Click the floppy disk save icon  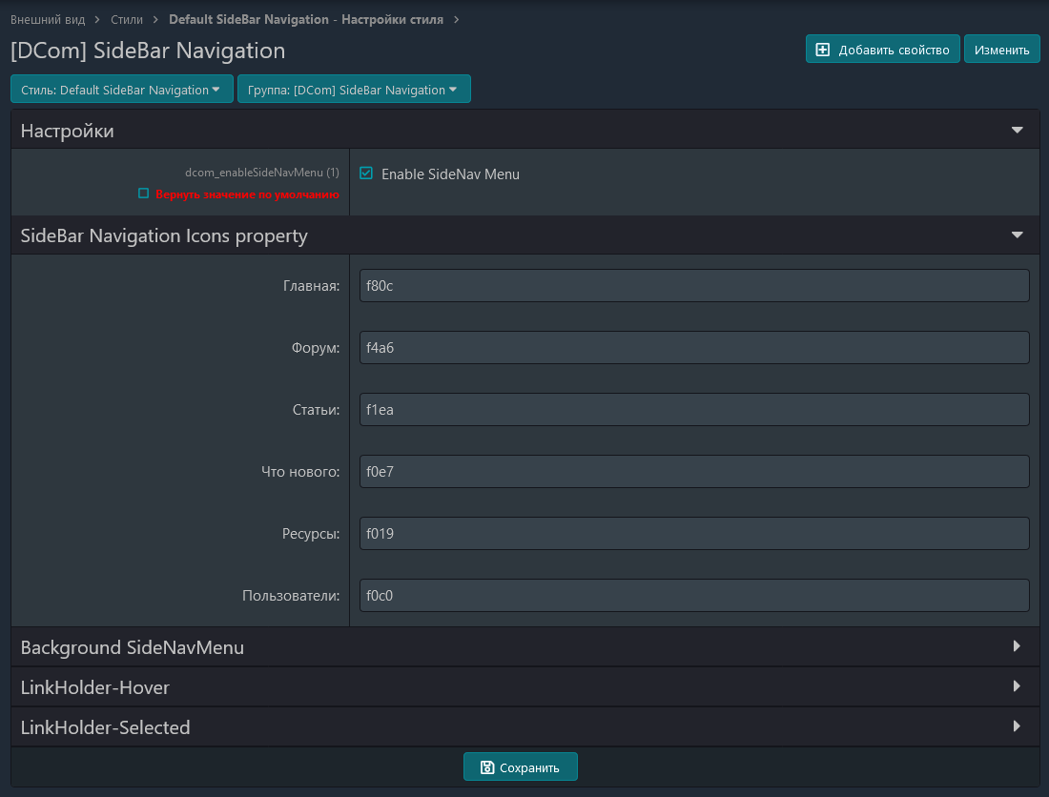click(x=487, y=767)
